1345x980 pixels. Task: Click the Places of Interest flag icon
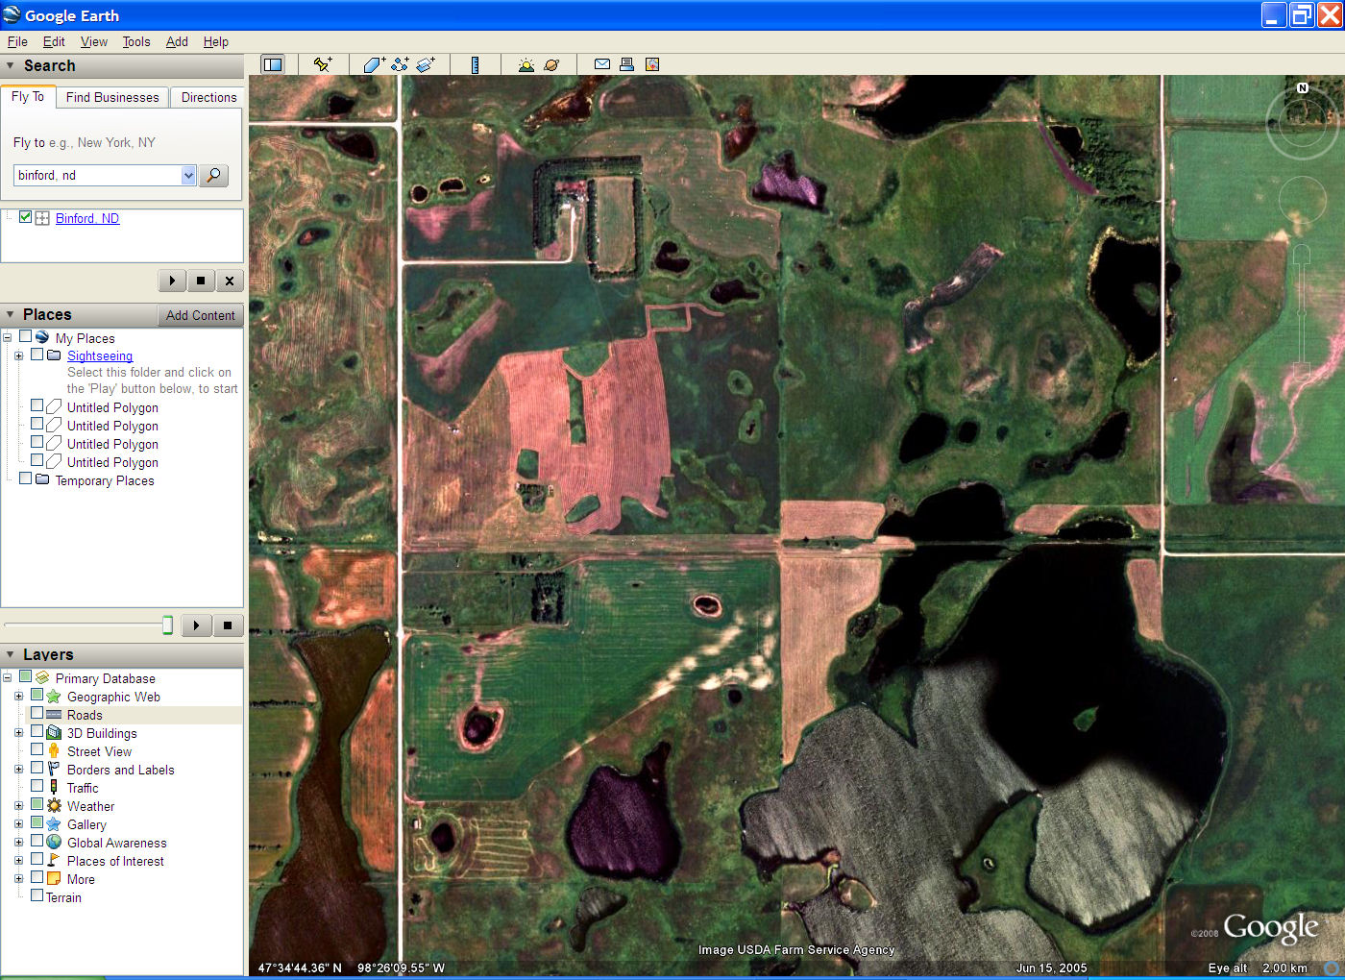coord(54,860)
